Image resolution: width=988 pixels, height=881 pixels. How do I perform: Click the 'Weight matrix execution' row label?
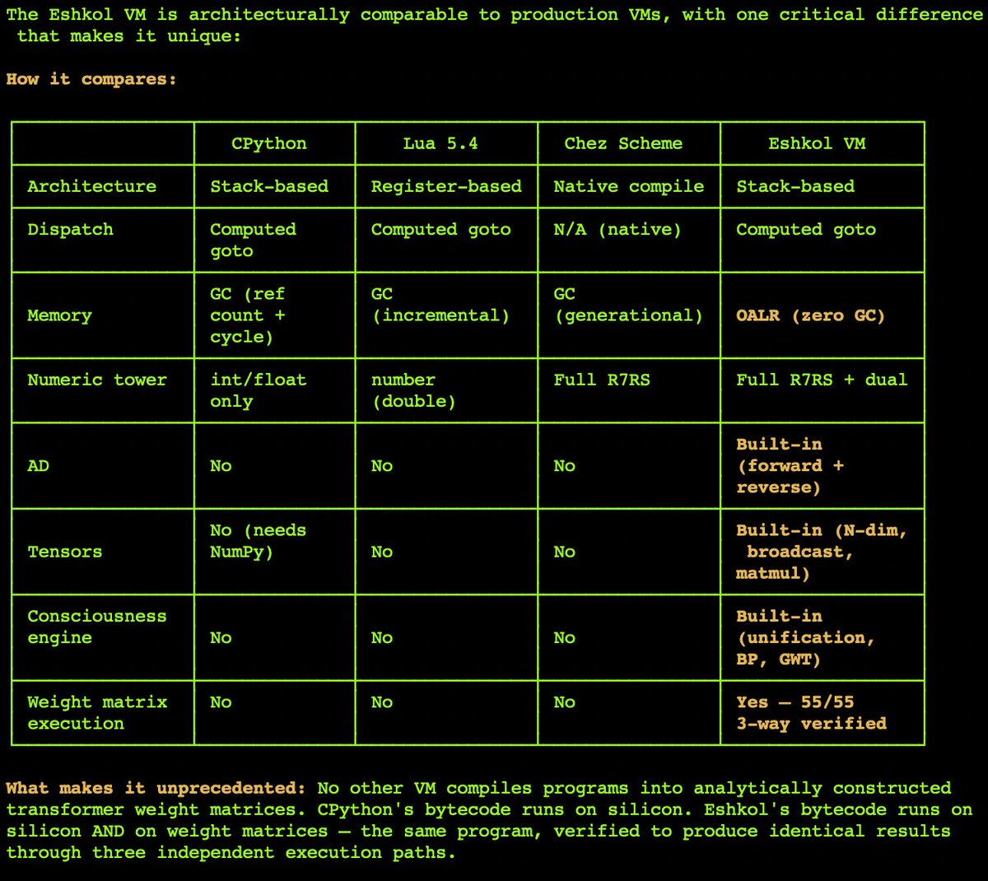click(97, 713)
